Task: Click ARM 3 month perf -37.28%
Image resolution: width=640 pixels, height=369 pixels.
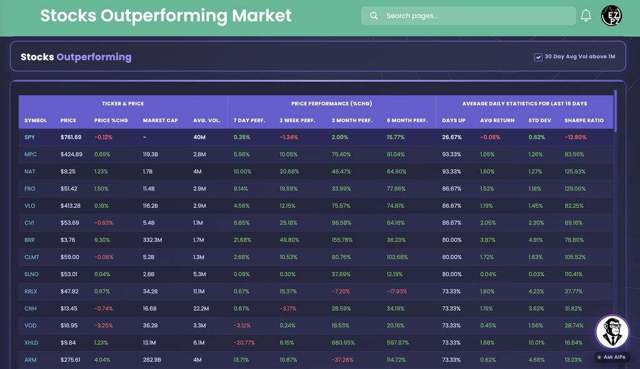Action: (x=342, y=360)
